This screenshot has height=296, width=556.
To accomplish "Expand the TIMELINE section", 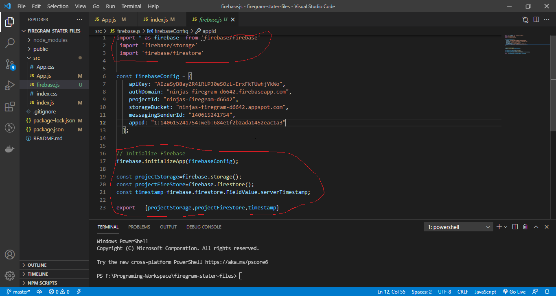I will pos(54,274).
